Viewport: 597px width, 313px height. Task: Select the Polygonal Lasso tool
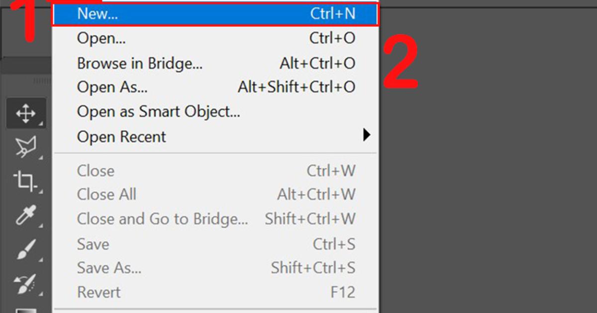[x=25, y=147]
